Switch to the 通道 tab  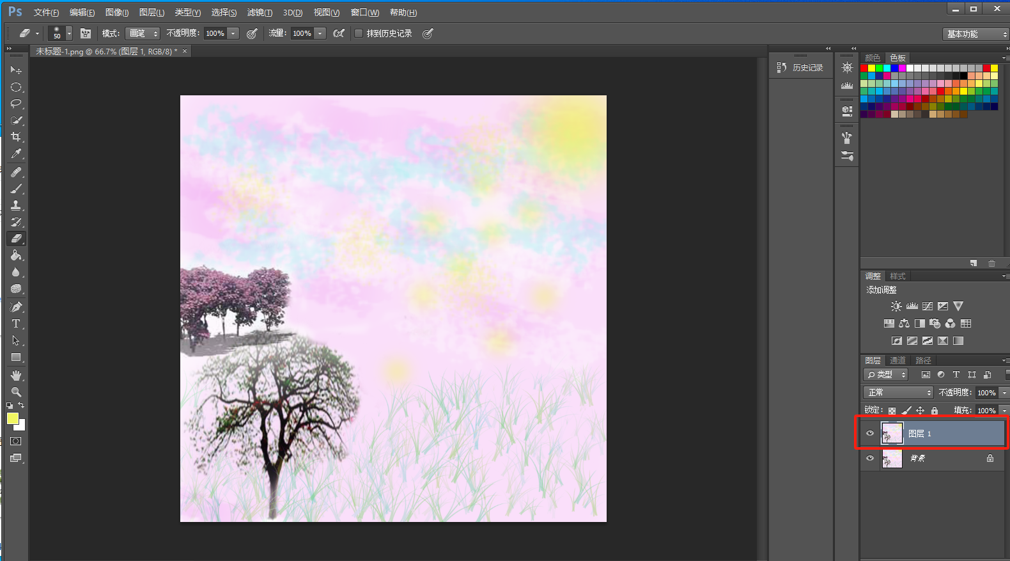click(x=897, y=361)
